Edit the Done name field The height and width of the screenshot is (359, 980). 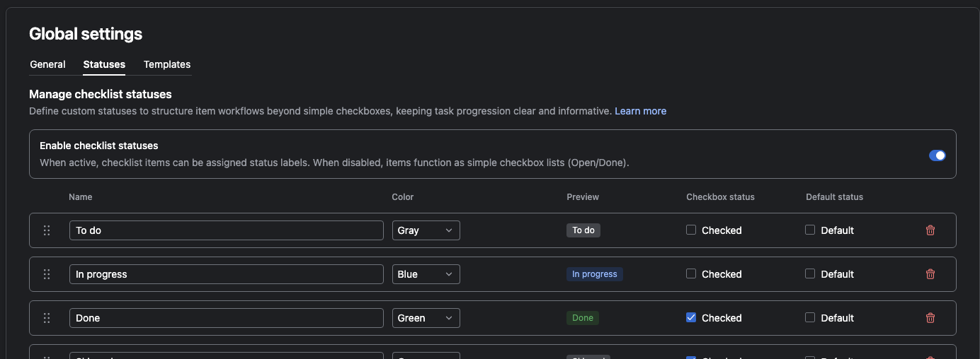[227, 318]
